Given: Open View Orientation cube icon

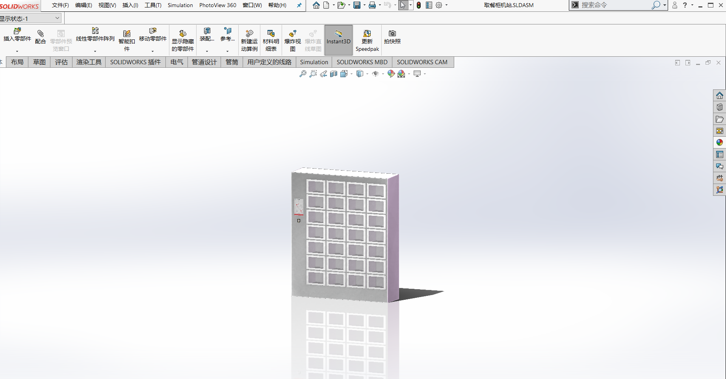Looking at the screenshot, I should tap(344, 74).
